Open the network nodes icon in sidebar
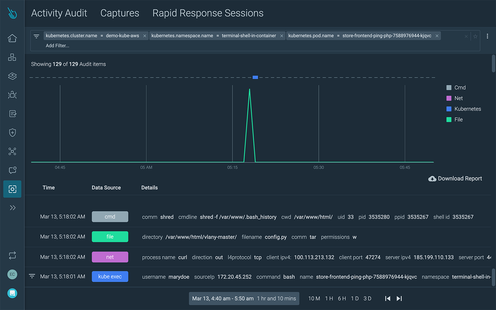Image resolution: width=496 pixels, height=310 pixels. click(x=12, y=152)
